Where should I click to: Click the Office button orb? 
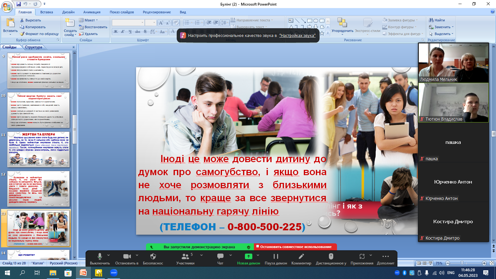click(x=7, y=7)
